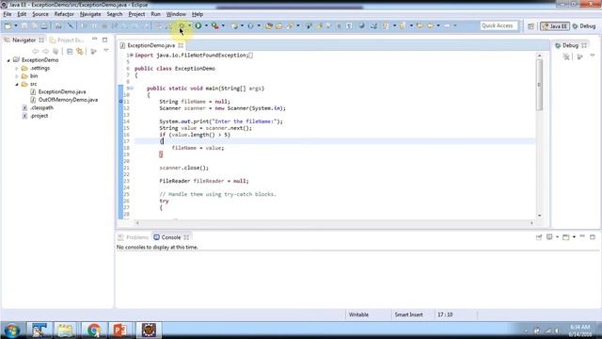Expand the .settings folder

click(17, 69)
